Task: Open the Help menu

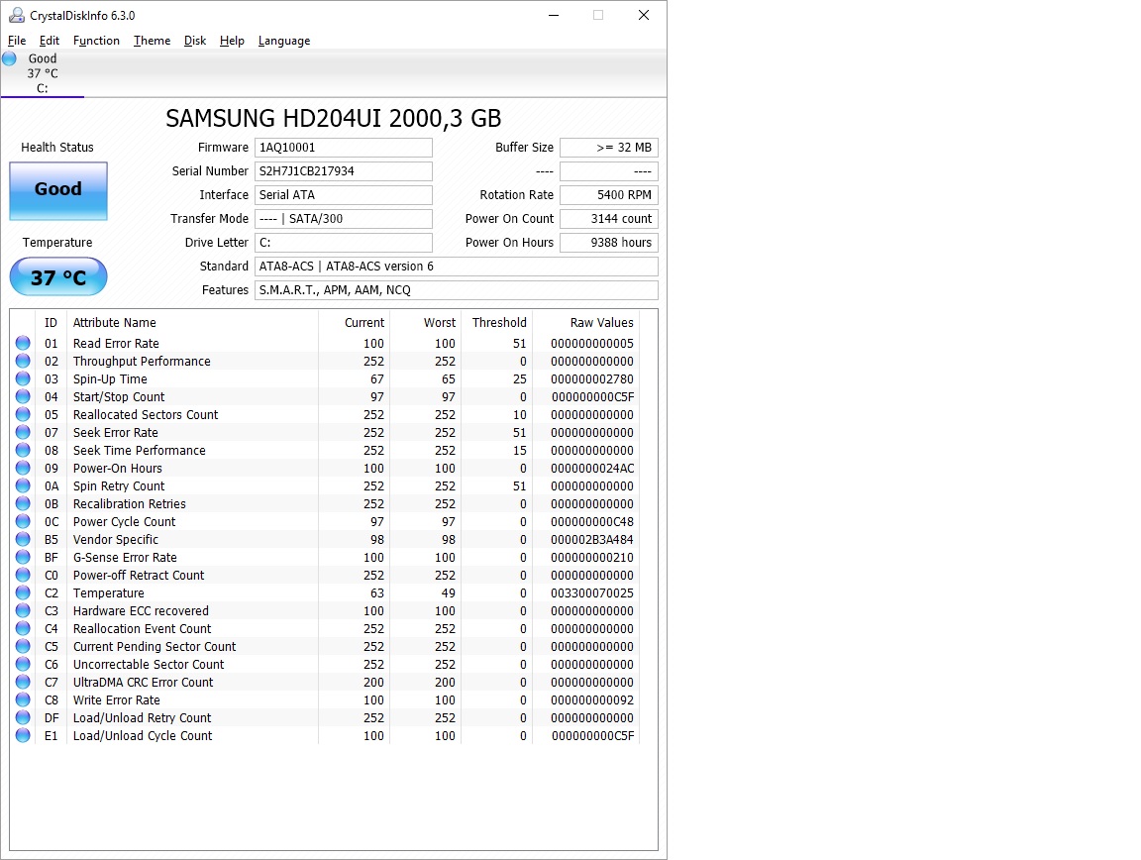Action: pos(232,41)
